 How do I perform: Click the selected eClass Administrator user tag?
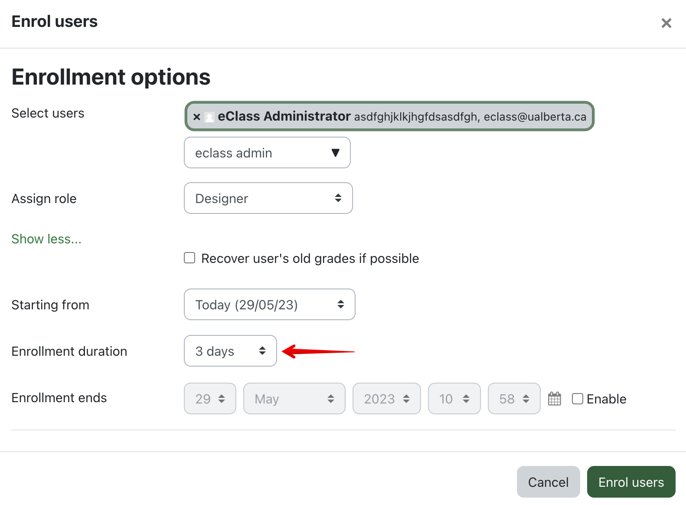click(x=390, y=116)
